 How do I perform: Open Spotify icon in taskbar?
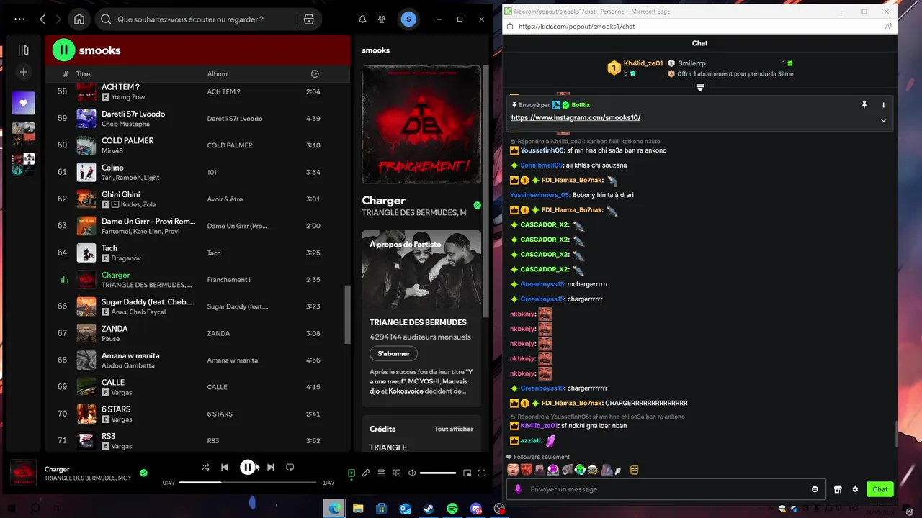(x=452, y=509)
